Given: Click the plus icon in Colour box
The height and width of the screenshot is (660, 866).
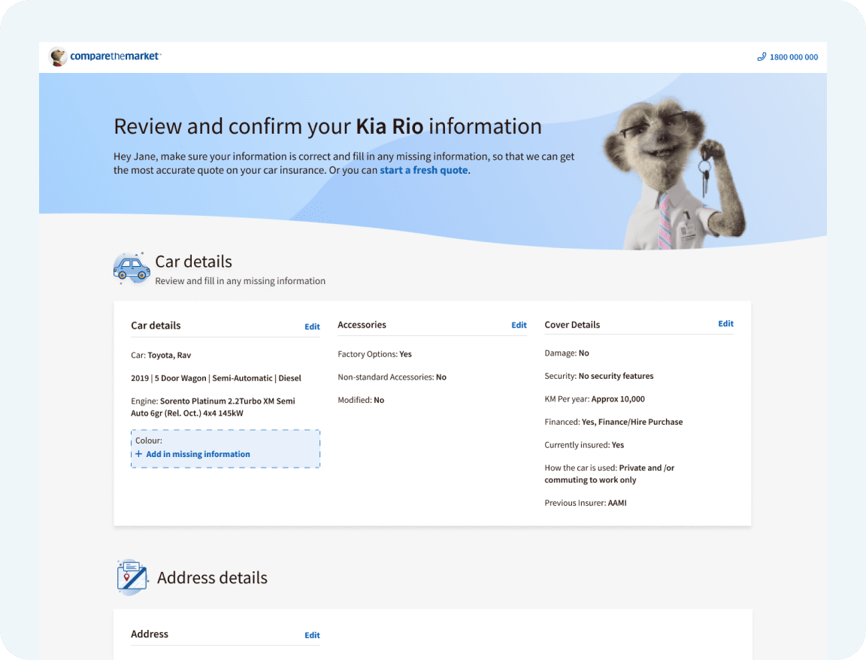Looking at the screenshot, I should [138, 454].
